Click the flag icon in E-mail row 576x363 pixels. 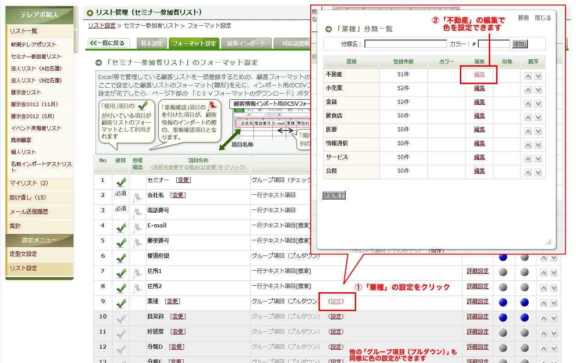click(137, 228)
